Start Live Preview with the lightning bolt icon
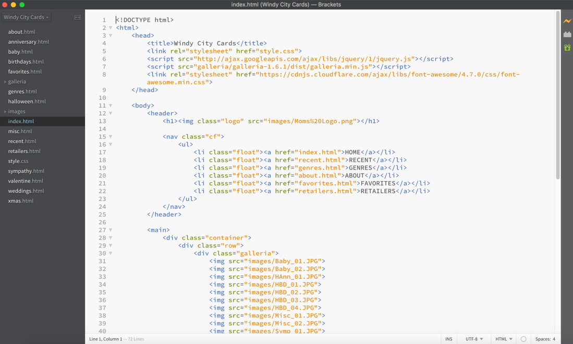573x344 pixels. pos(567,21)
